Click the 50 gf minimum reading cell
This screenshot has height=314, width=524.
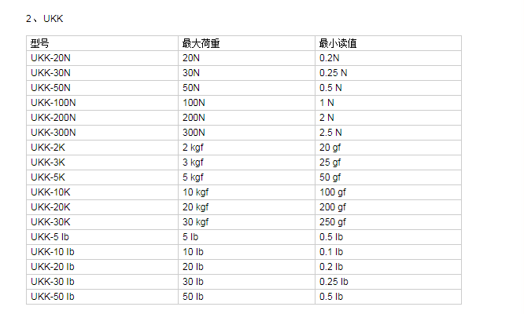click(x=330, y=177)
